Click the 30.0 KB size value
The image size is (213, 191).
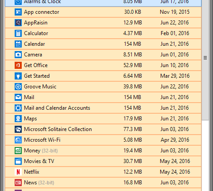click(133, 12)
